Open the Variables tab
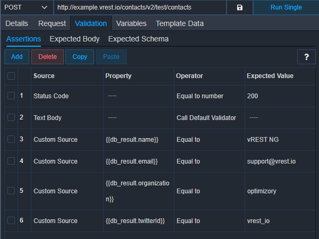319x239 pixels. [131, 23]
